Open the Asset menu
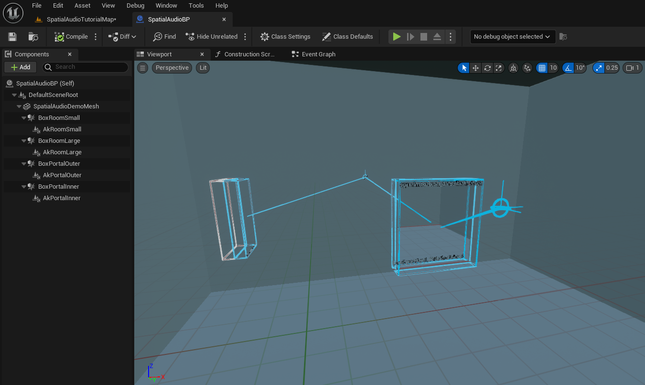 (x=82, y=6)
